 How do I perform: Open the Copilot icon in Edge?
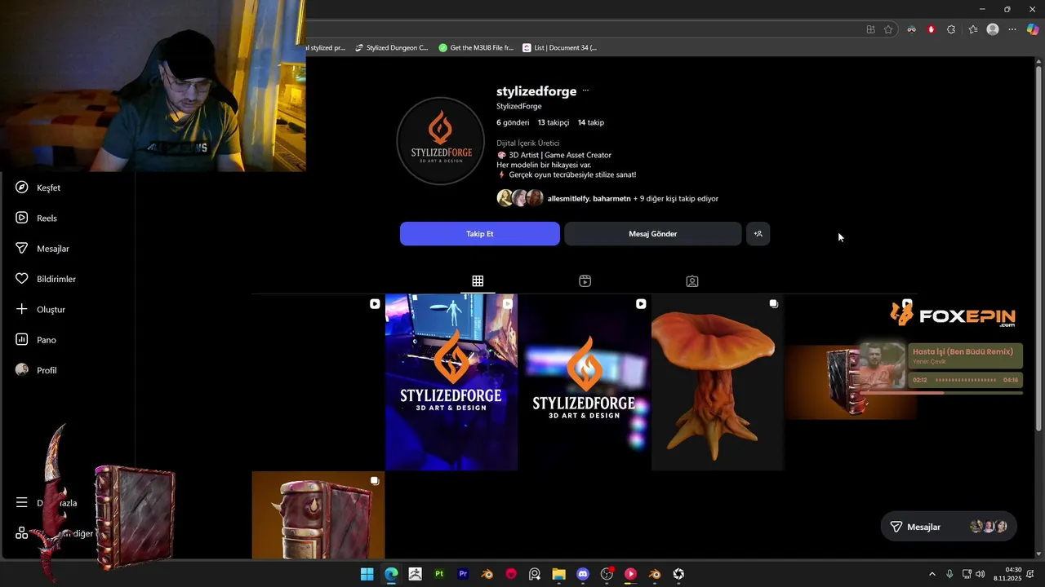coord(1033,29)
